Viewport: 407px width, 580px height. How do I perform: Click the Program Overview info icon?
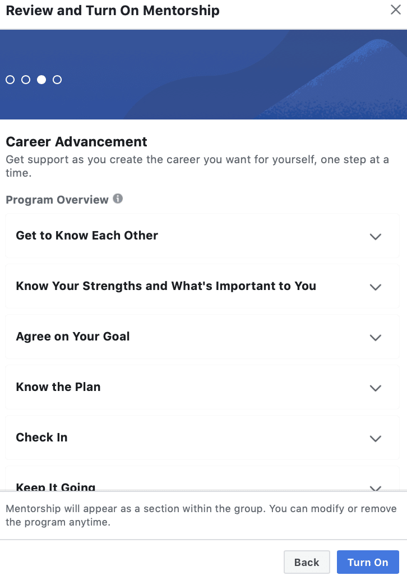click(x=118, y=199)
